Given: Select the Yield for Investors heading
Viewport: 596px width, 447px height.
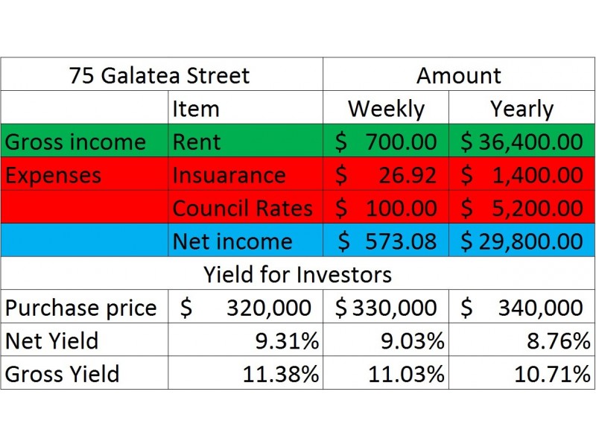Looking at the screenshot, I should tap(298, 273).
